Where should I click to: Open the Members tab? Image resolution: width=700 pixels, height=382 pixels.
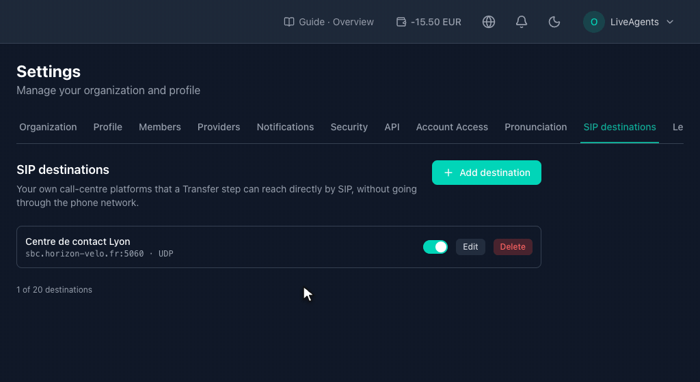[160, 128]
